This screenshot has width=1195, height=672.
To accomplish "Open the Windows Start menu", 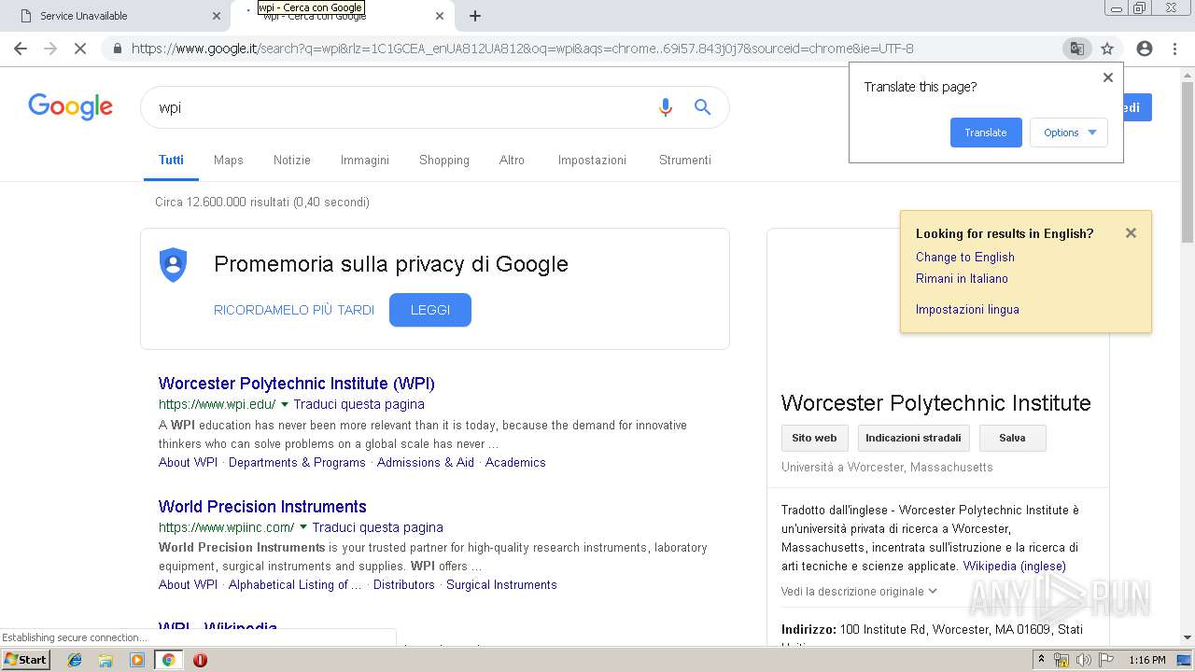I will [26, 659].
